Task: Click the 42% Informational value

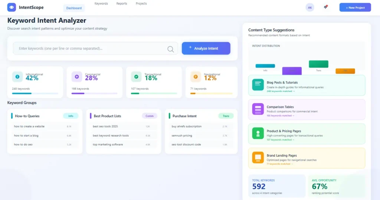Action: 32,78
